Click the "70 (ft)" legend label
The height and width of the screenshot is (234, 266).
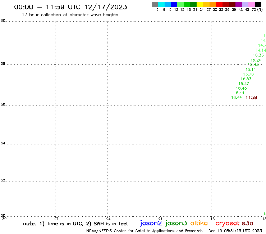click(257, 10)
